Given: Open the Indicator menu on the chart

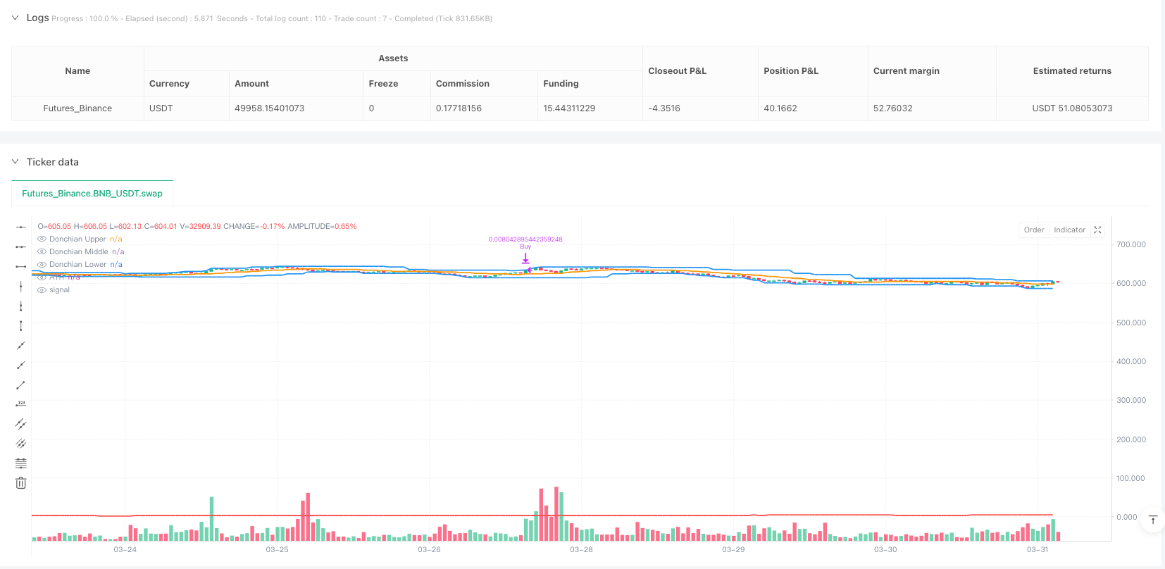Looking at the screenshot, I should (1069, 230).
